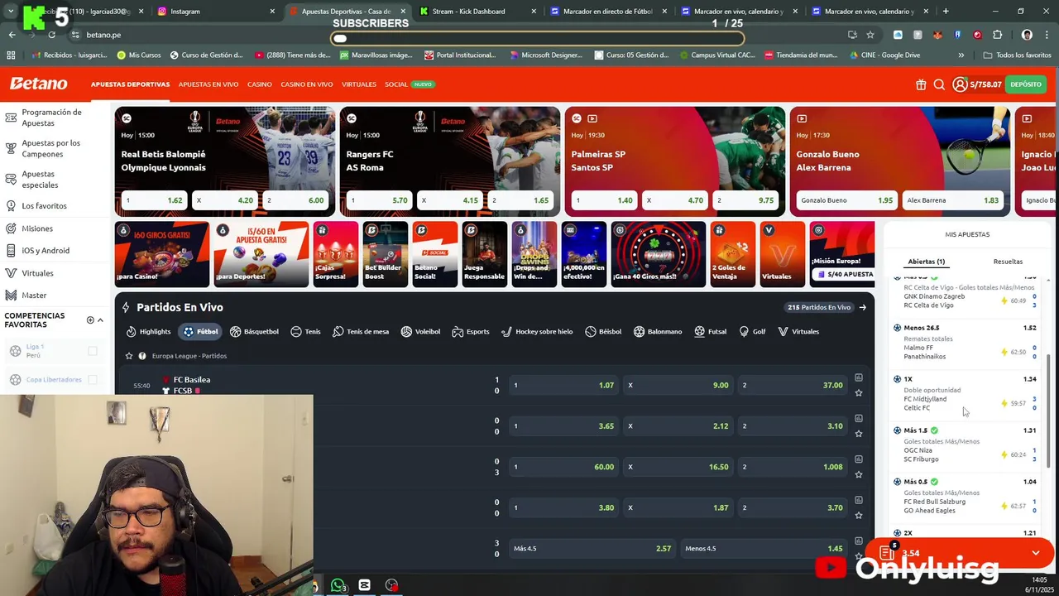Screen dimensions: 1059x596
Task: Click the browser reload icon
Action: pyautogui.click(x=51, y=35)
